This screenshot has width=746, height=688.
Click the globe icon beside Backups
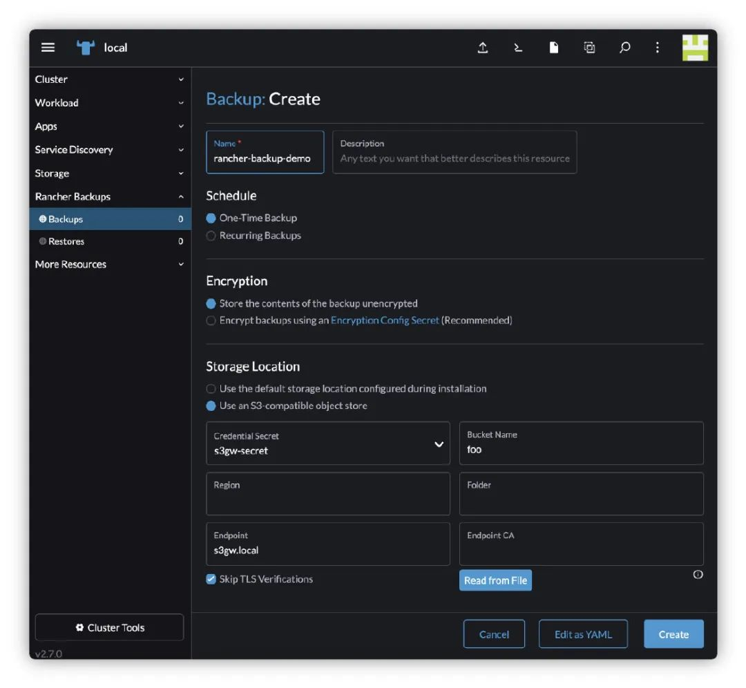43,219
